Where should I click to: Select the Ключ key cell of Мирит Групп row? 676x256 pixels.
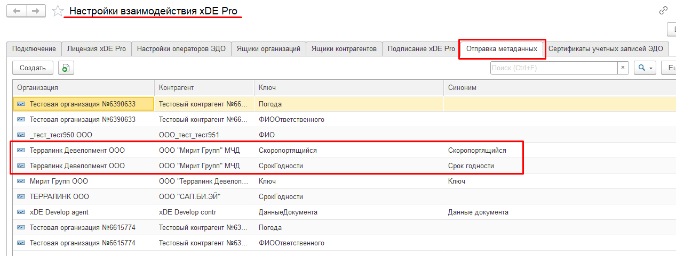[349, 181]
